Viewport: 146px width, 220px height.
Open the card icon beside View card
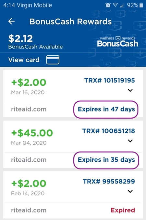[53, 60]
